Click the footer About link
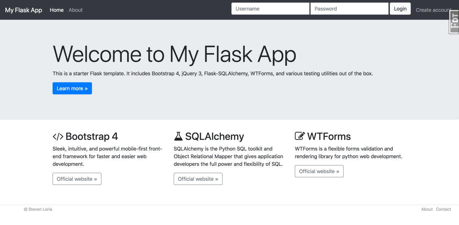Image resolution: width=459 pixels, height=225 pixels. click(427, 209)
